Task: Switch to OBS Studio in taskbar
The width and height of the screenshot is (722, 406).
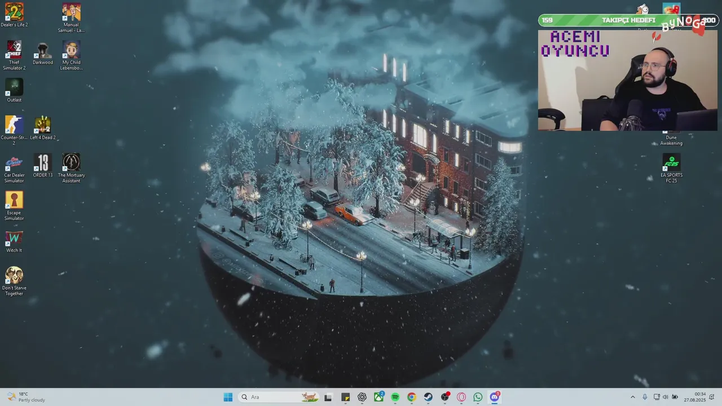Action: tap(445, 397)
